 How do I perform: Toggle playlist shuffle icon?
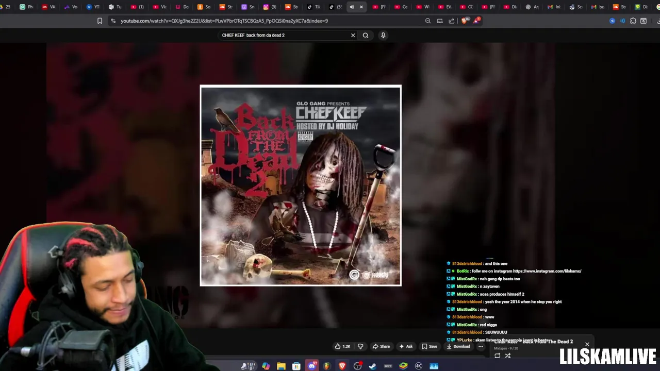(508, 356)
